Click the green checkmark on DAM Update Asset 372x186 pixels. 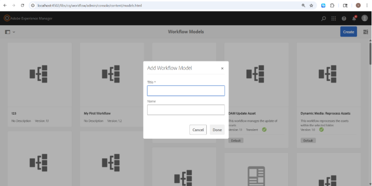(264, 130)
